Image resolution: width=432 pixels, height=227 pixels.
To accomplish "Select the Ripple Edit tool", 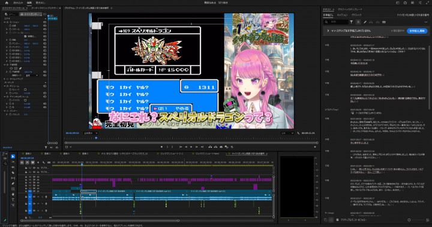I will [x=13, y=167].
